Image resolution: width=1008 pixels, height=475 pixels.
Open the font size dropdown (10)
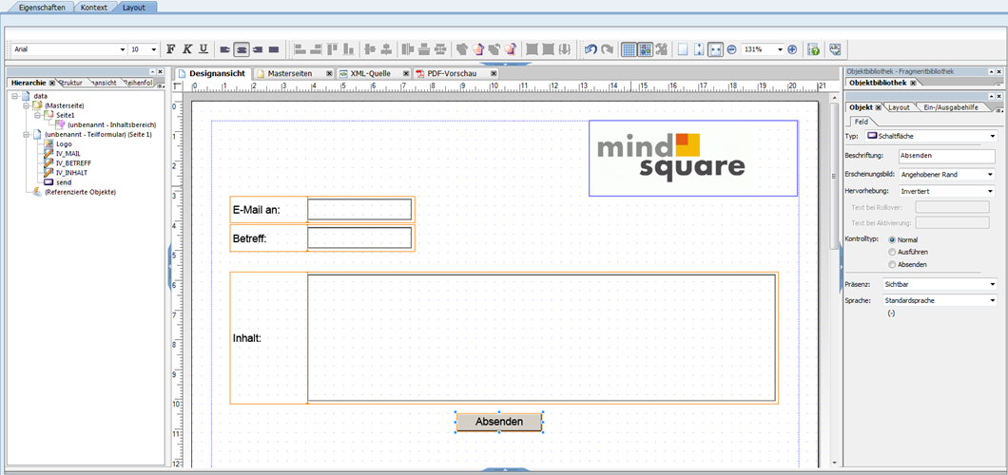(154, 49)
